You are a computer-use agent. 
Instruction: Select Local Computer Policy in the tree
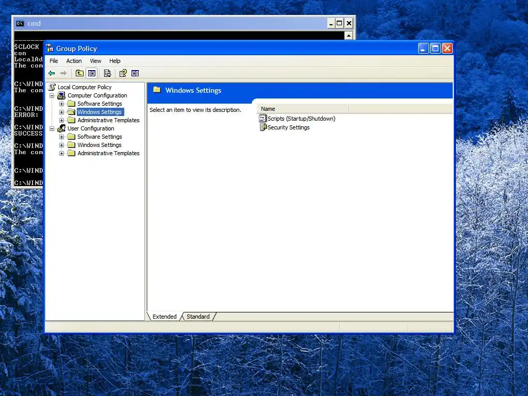click(85, 87)
